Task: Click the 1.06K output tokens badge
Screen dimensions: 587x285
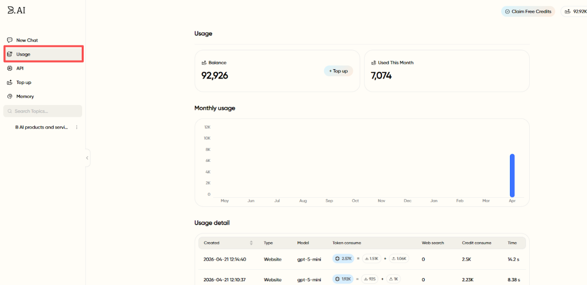Action: click(399, 259)
